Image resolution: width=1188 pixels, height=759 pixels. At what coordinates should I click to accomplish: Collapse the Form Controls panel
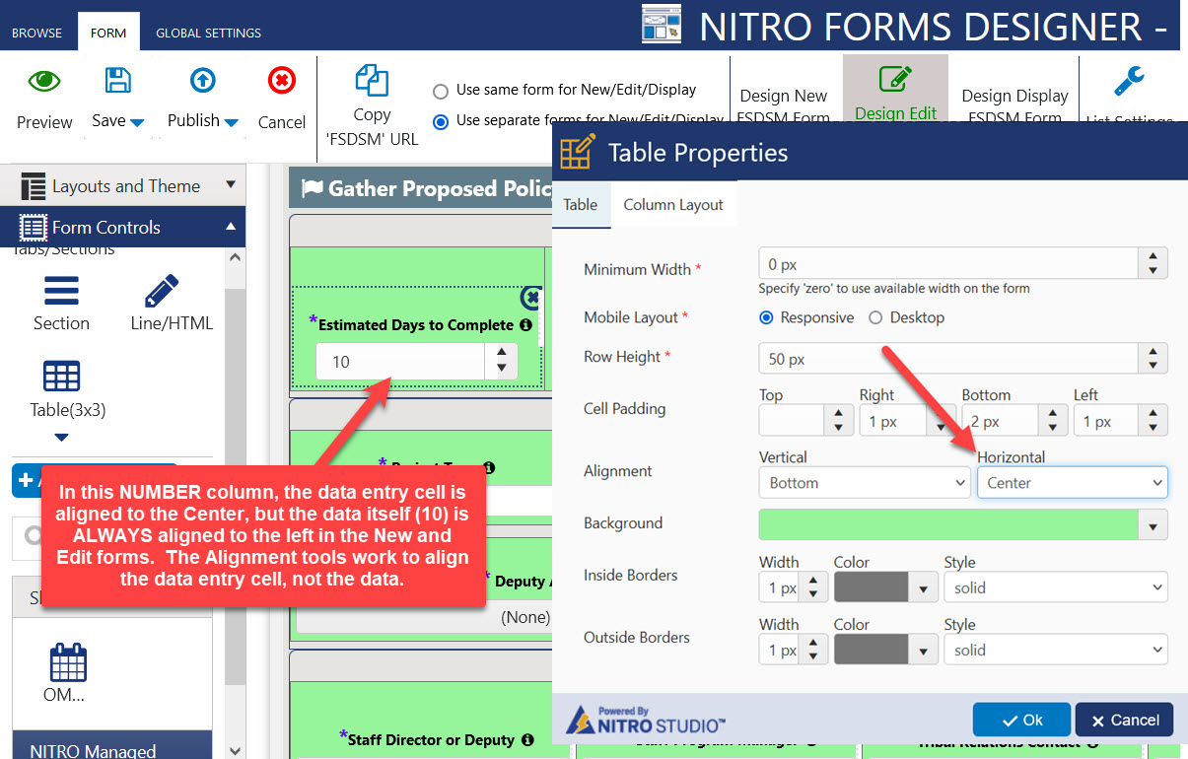(231, 227)
